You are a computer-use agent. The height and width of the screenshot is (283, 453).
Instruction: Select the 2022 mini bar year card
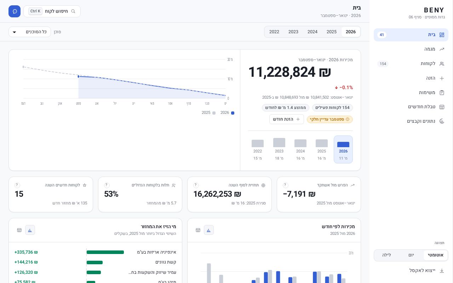point(258,150)
